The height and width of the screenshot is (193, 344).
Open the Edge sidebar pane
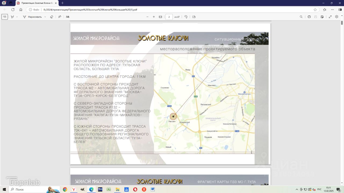point(340,10)
